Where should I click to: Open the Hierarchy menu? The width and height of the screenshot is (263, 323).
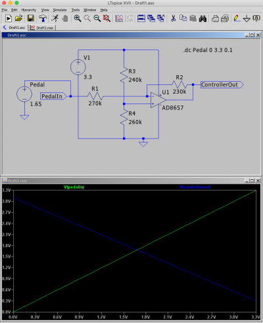29,10
